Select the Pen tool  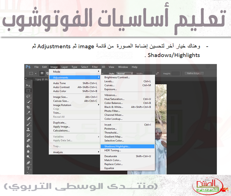click(28, 163)
